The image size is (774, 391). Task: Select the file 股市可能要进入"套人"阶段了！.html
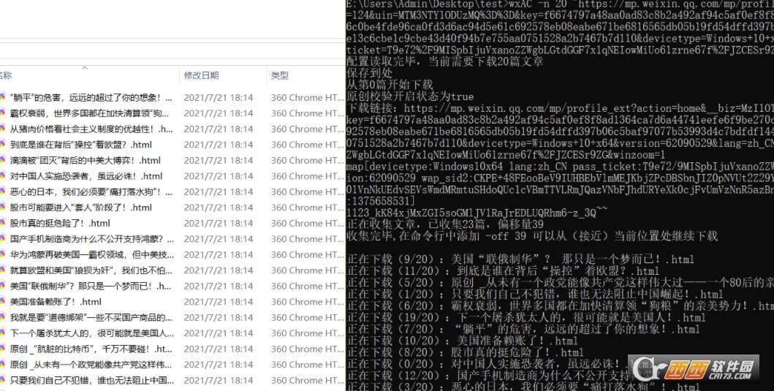(81, 208)
